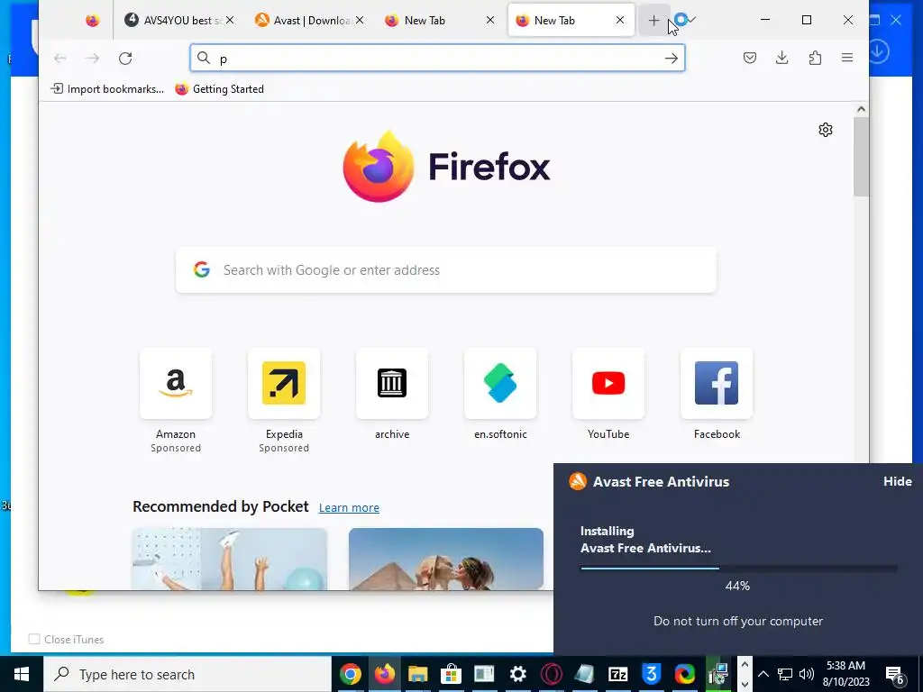This screenshot has width=923, height=692.
Task: Open the Downloads panel in Firefox
Action: coord(781,58)
